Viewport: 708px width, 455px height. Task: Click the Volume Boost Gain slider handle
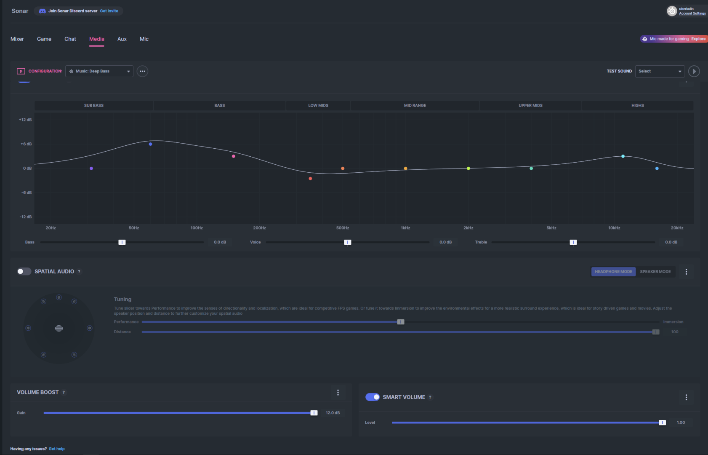(314, 413)
